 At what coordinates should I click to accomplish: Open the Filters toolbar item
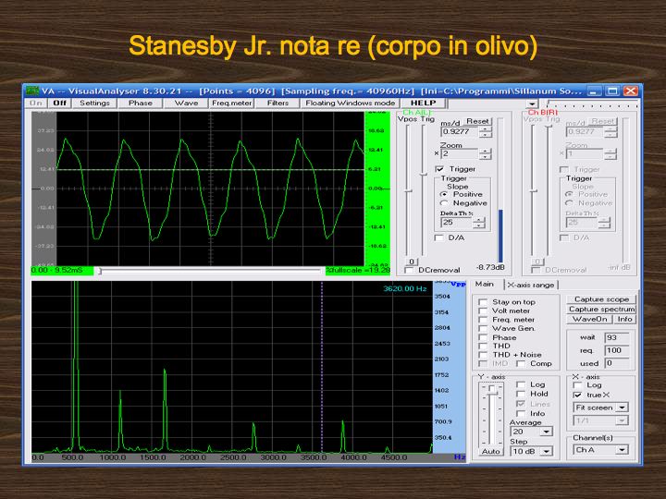tap(277, 103)
